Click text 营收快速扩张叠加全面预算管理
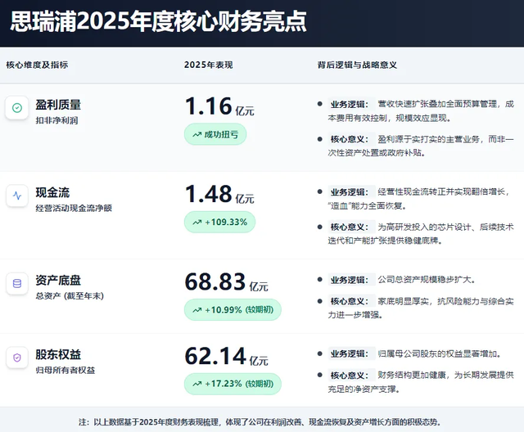Image resolution: width=524 pixels, height=432 pixels. [437, 104]
